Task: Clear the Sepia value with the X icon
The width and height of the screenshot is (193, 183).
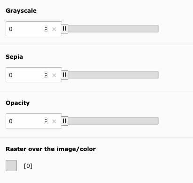Action: click(x=54, y=75)
